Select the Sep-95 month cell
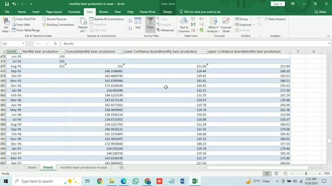The height and width of the screenshot is (186, 332). (14, 71)
